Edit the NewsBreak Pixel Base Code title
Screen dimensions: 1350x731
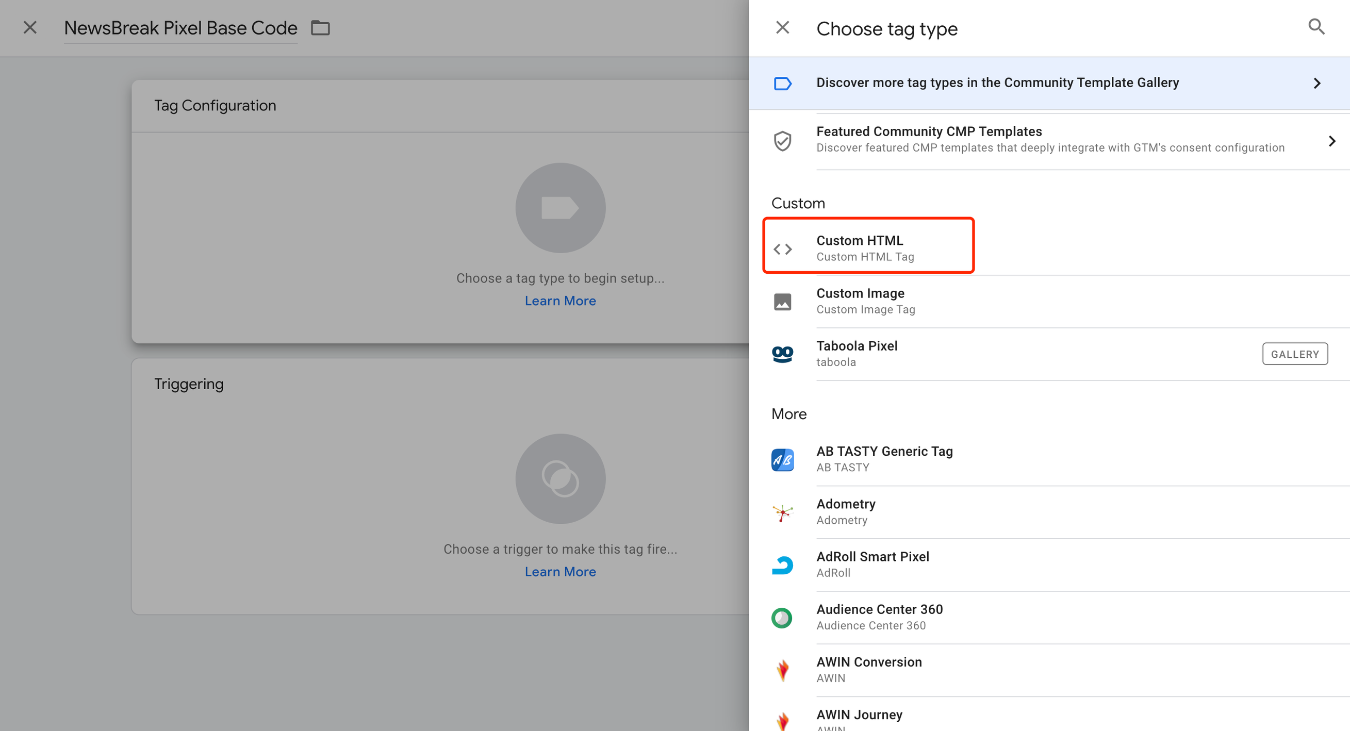pos(180,28)
